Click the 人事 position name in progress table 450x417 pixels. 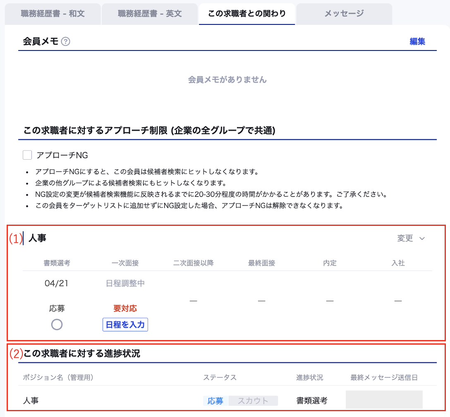tap(31, 400)
